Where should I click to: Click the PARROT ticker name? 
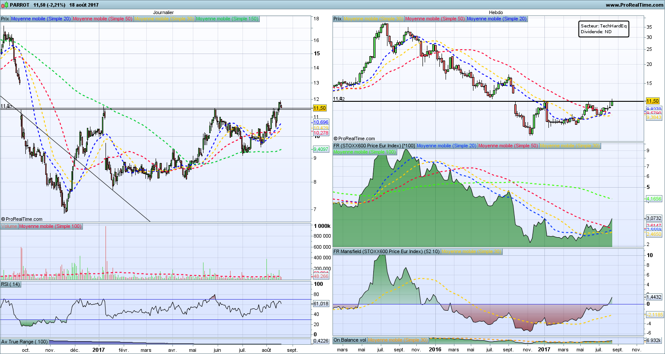(20, 5)
